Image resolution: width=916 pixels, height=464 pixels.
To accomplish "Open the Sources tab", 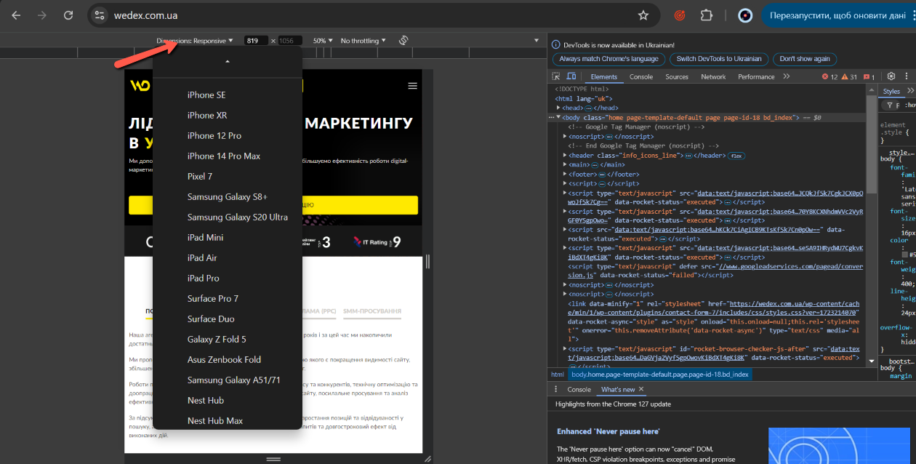I will pyautogui.click(x=676, y=76).
